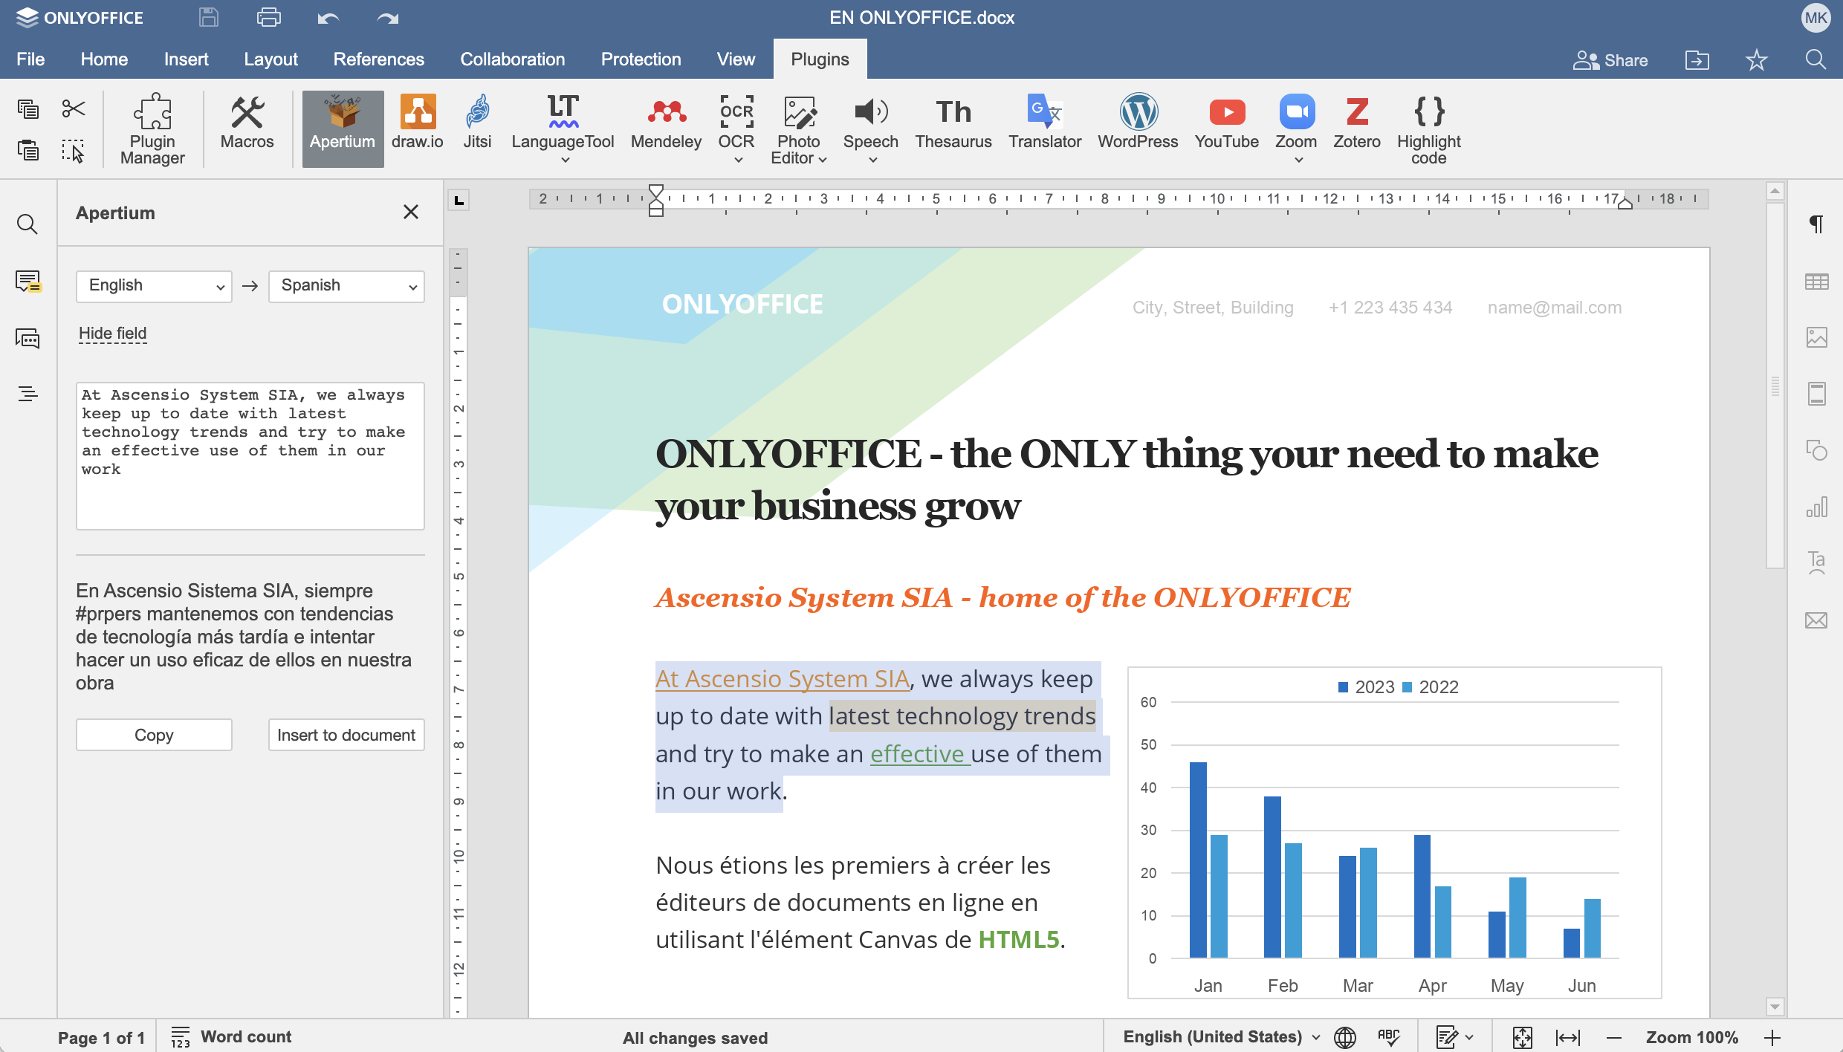1843x1052 pixels.
Task: Toggle spell checking in the status bar
Action: click(1388, 1037)
